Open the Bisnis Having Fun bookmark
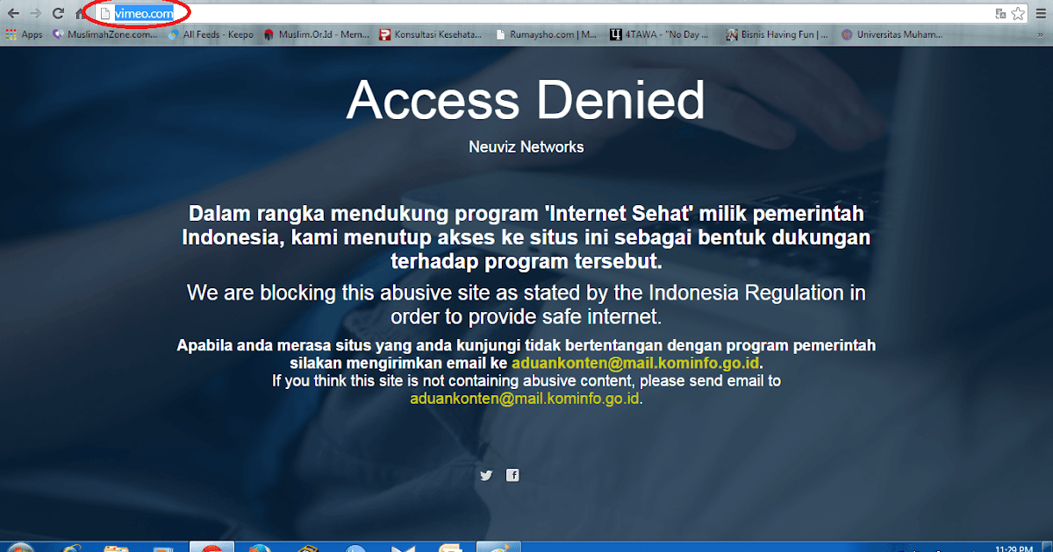Image resolution: width=1053 pixels, height=552 pixels. (x=777, y=35)
